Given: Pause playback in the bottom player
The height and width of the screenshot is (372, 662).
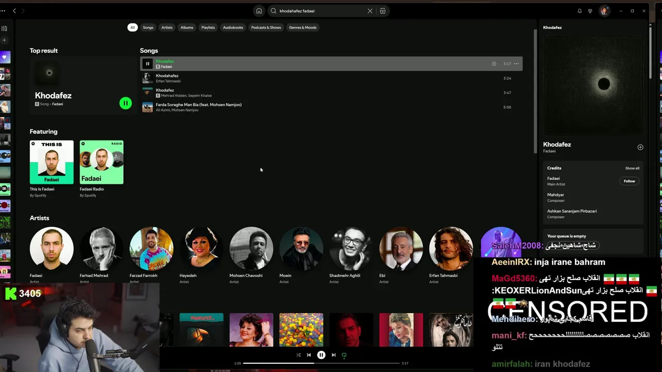Looking at the screenshot, I should (x=321, y=355).
